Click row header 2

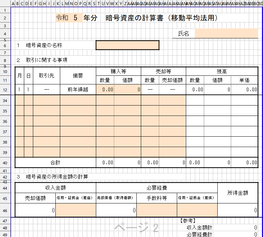[5, 18]
